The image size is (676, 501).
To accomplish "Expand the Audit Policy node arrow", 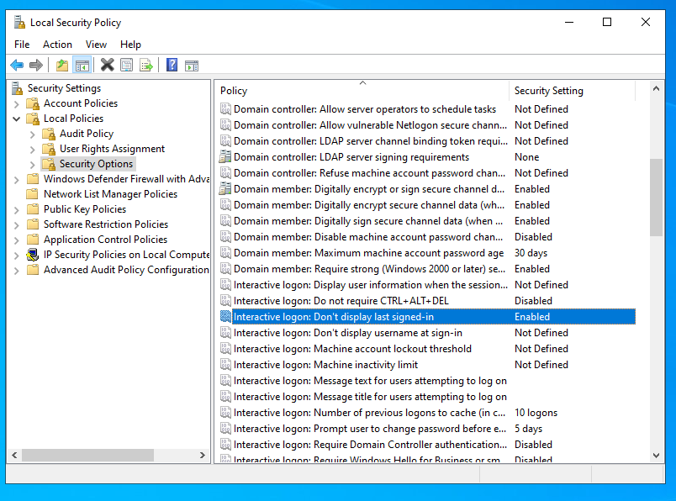I will pos(33,134).
